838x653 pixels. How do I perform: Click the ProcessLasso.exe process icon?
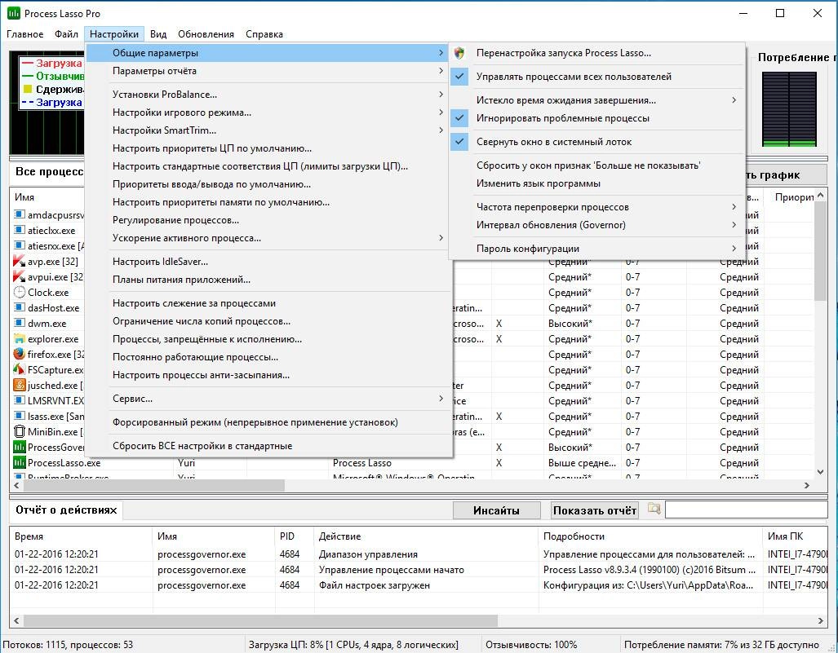pos(20,462)
